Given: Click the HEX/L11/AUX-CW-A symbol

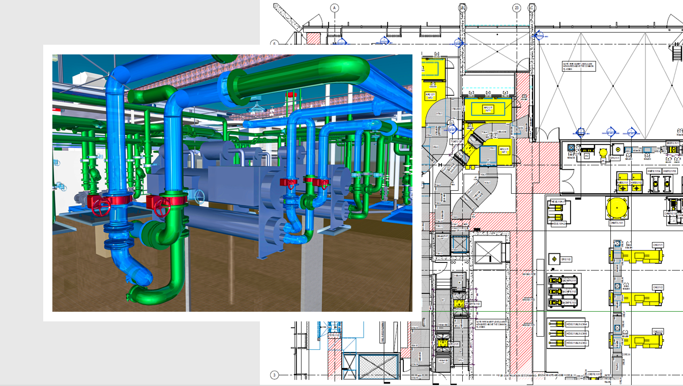Looking at the screenshot, I should click(560, 323).
